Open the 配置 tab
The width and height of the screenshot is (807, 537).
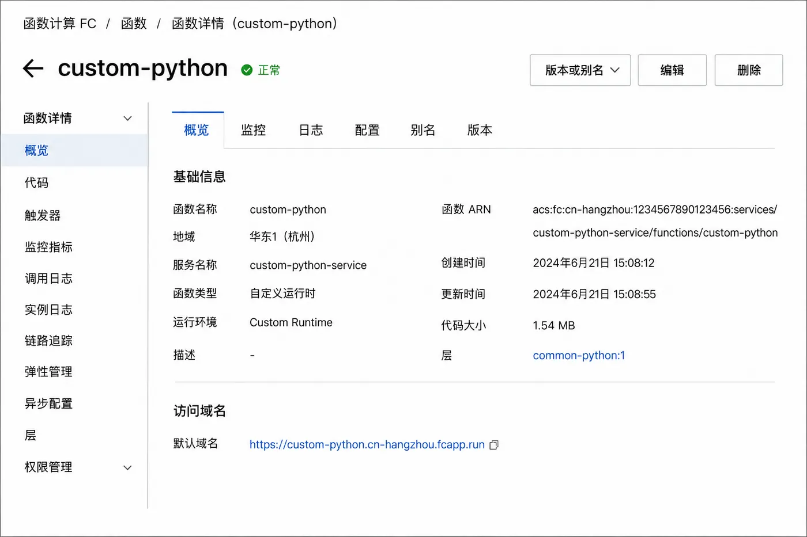367,130
